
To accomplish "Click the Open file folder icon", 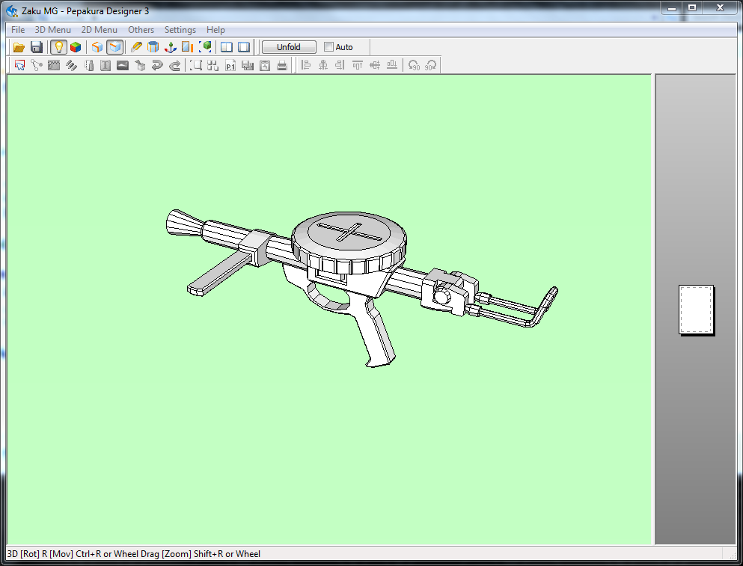I will click(x=19, y=47).
